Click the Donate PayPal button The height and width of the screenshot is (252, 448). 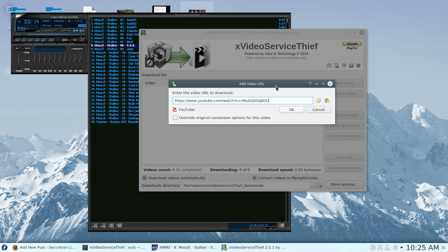352,45
